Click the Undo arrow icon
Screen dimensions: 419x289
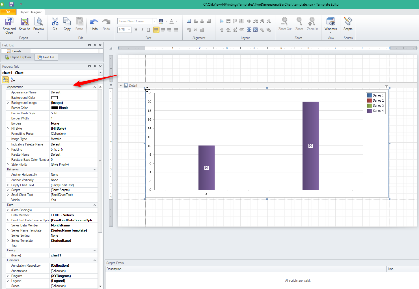click(94, 22)
